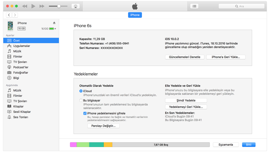This screenshot has width=270, height=153.
Task: Open Özet in the sidebar
Action: [x=31, y=40]
